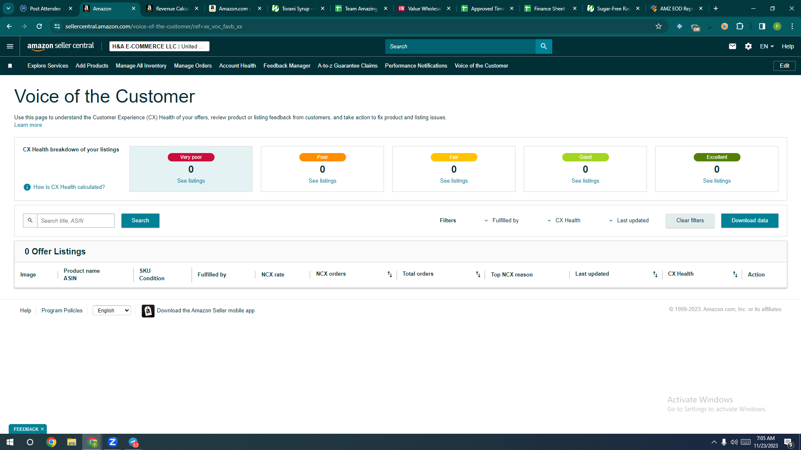Close the FEEDBACK tab
The image size is (801, 450).
pyautogui.click(x=42, y=429)
